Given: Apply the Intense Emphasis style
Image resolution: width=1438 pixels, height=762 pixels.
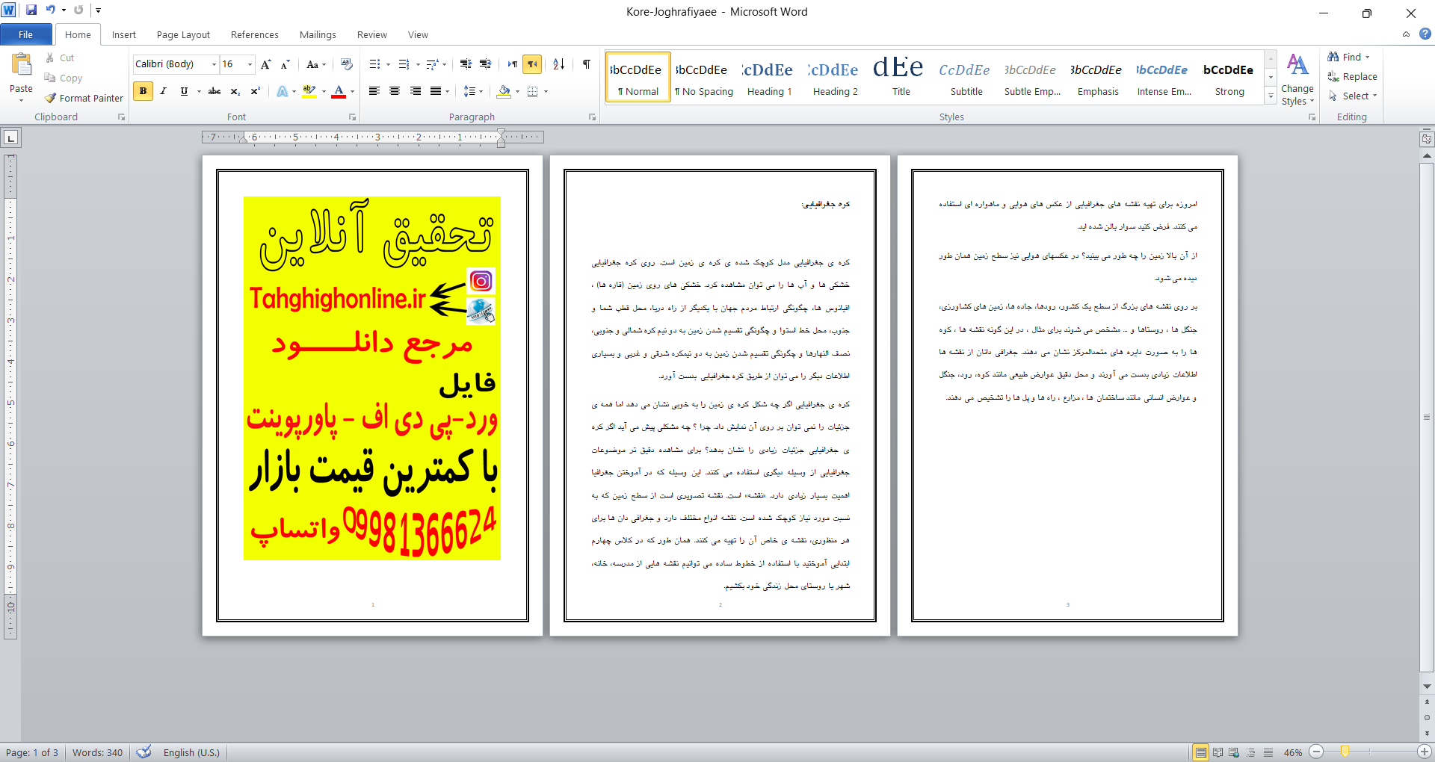Looking at the screenshot, I should [1164, 78].
